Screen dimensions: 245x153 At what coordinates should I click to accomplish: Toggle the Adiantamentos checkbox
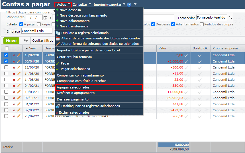point(173,24)
